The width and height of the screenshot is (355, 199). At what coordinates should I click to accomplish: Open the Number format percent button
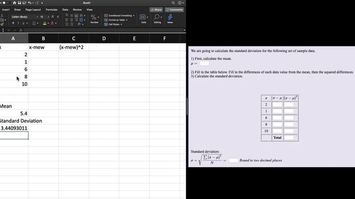tap(94, 19)
